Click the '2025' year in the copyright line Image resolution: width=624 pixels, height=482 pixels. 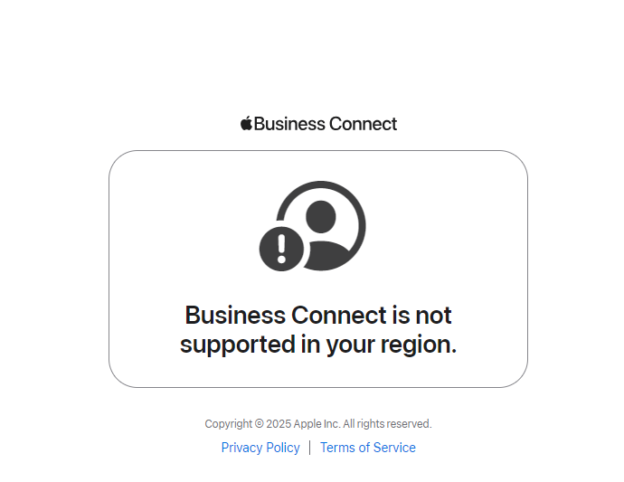pos(279,423)
